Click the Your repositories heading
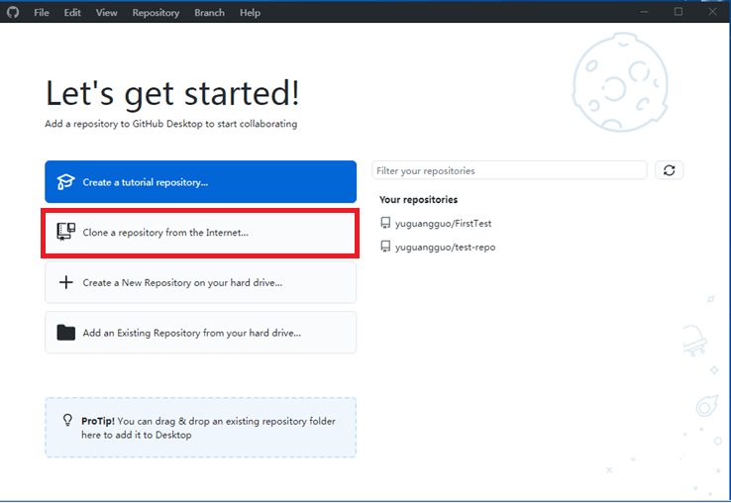 tap(418, 200)
